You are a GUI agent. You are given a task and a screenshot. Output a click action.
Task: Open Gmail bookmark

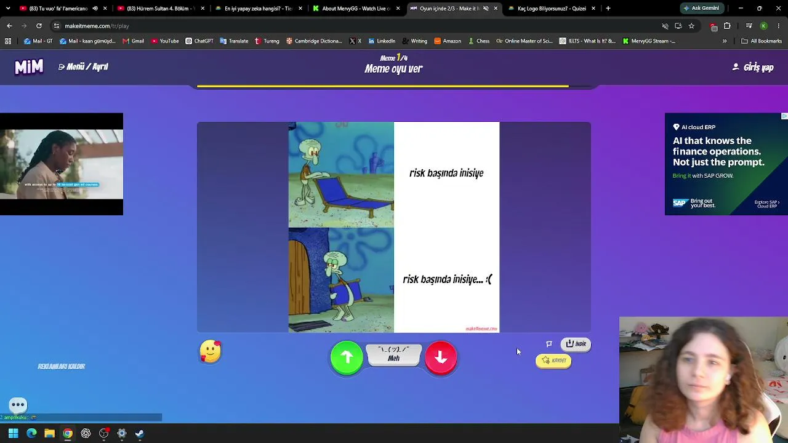pyautogui.click(x=133, y=41)
